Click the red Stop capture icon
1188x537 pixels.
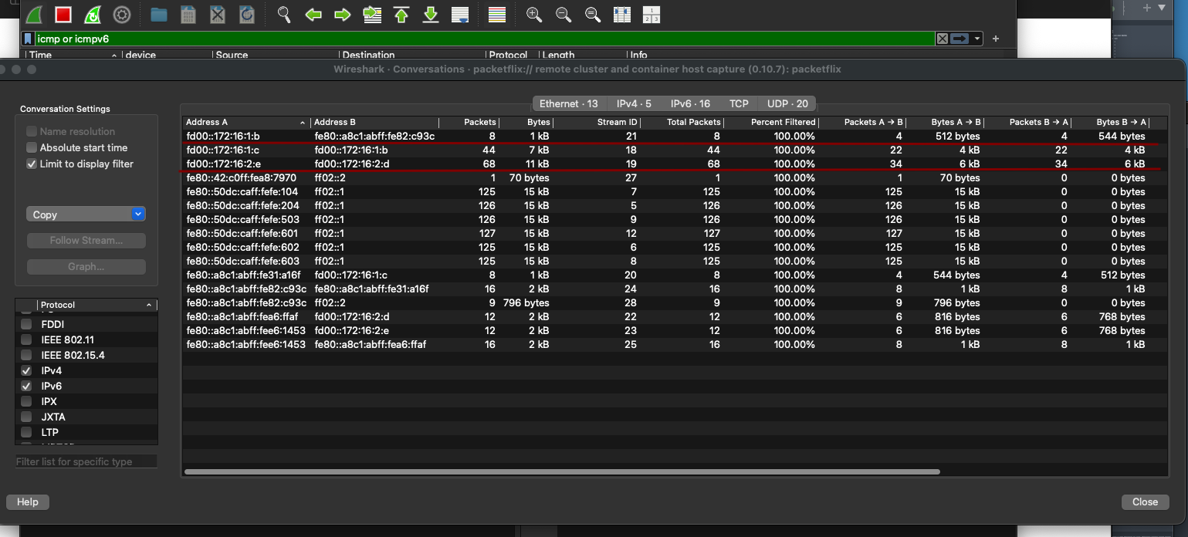point(63,15)
